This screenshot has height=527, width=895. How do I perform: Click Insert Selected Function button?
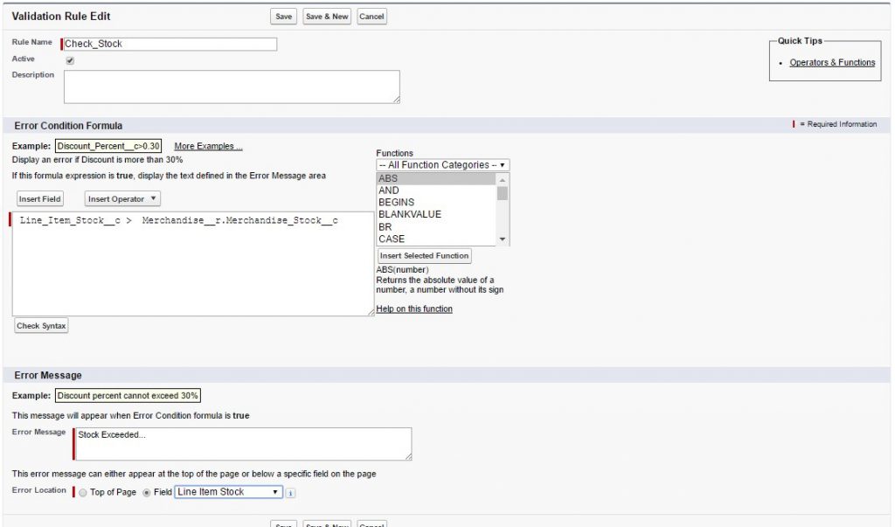pos(424,256)
